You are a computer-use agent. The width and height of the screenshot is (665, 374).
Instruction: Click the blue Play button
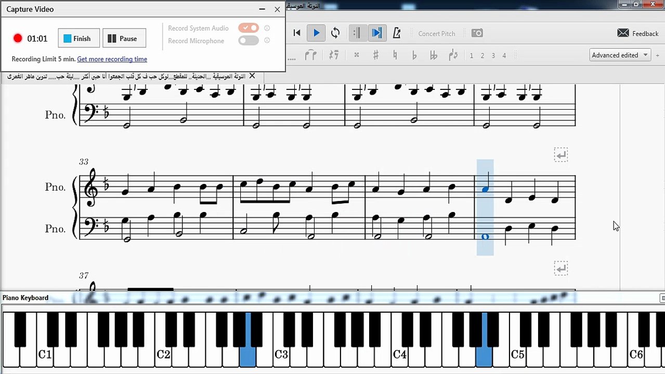point(316,33)
